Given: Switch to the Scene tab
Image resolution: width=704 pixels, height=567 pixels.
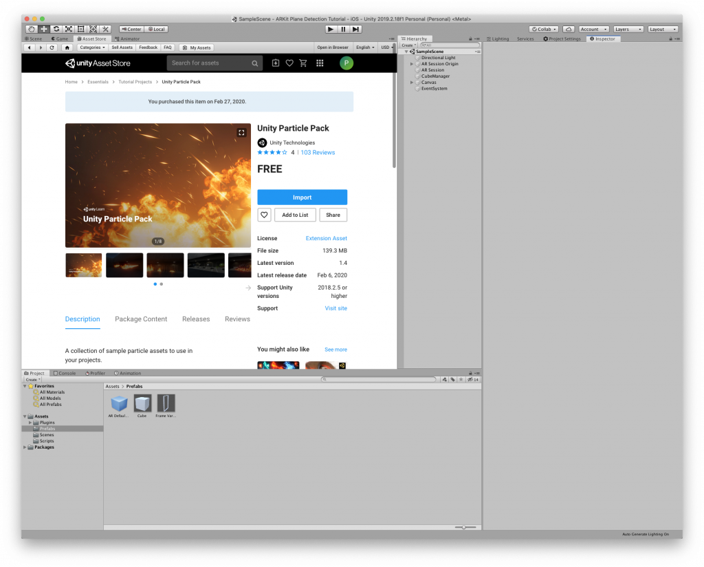Looking at the screenshot, I should pyautogui.click(x=34, y=39).
